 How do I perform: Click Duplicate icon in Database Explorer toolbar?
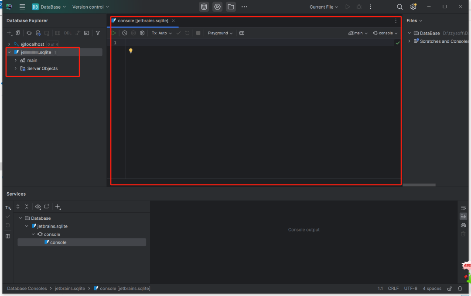18,33
